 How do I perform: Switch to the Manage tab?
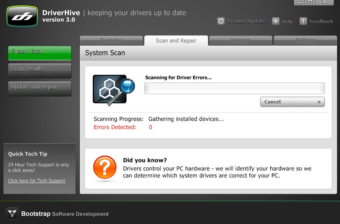coord(240,41)
